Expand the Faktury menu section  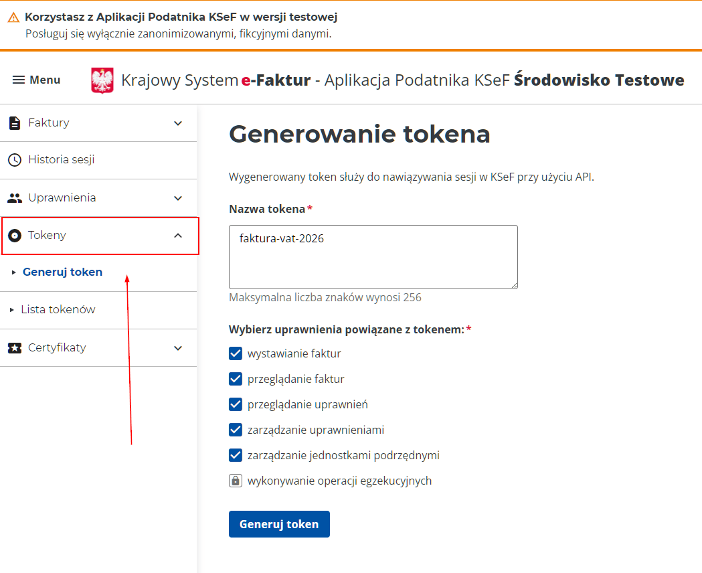(177, 122)
